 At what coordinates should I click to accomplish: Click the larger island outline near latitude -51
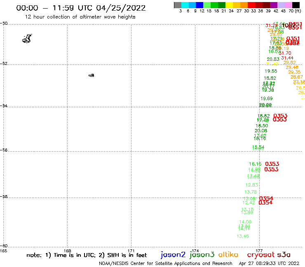[x=27, y=39]
